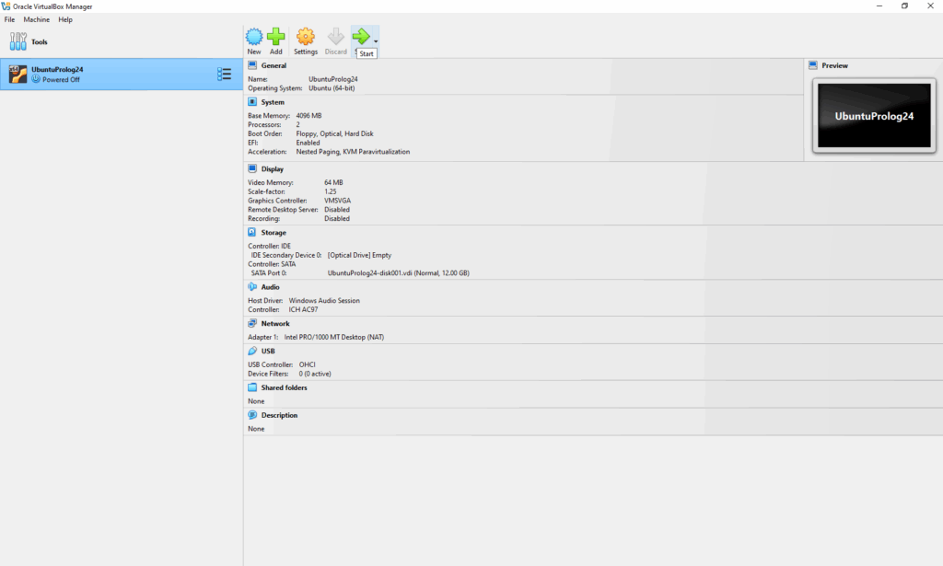Click the Processors value 2
The image size is (943, 566).
(297, 124)
